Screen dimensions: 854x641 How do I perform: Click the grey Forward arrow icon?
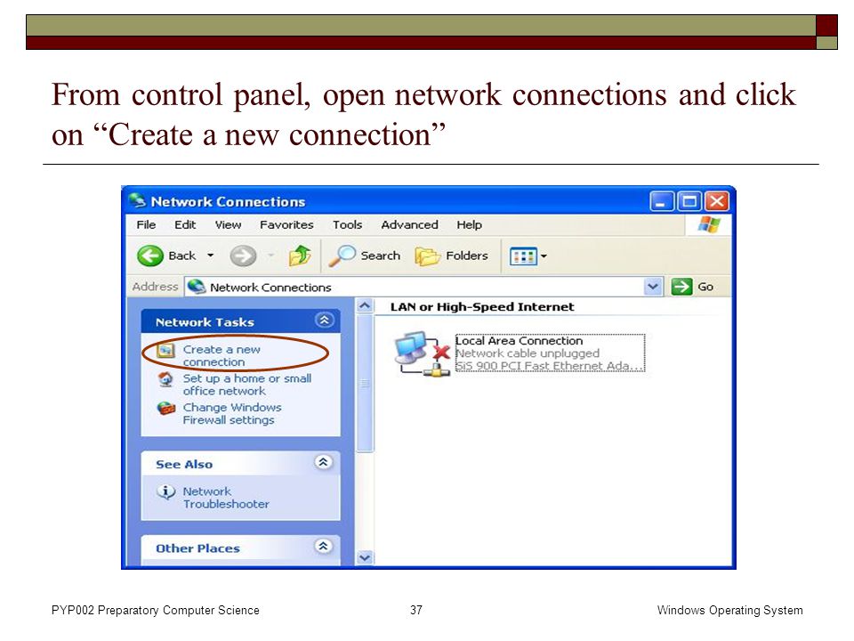click(x=243, y=256)
